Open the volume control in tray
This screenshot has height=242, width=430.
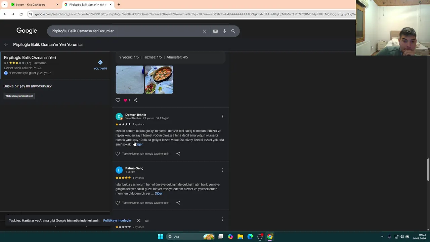(402, 237)
